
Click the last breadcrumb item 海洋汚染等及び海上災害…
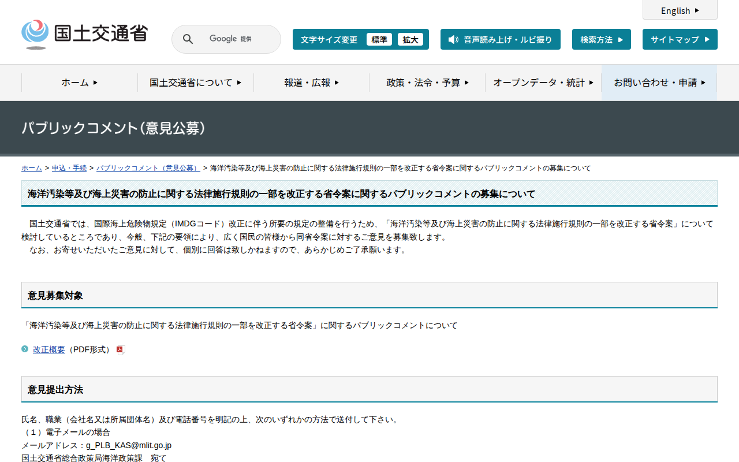[x=401, y=168]
